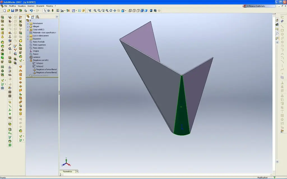Expand the Annotazioni tree node
This screenshot has height=179, width=287.
pos(28,23)
